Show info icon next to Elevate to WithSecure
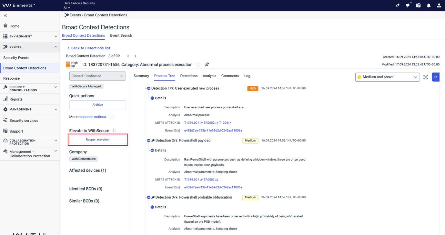This screenshot has width=445, height=235. (114, 131)
